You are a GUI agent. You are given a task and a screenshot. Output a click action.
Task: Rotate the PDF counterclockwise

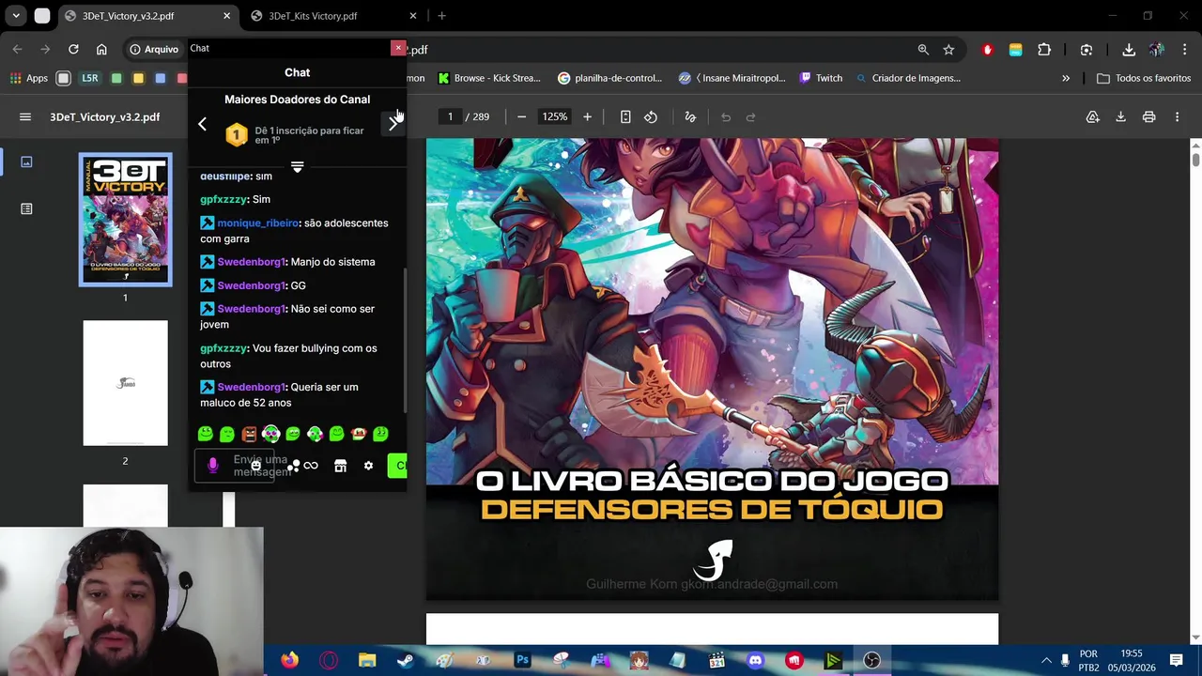(651, 116)
